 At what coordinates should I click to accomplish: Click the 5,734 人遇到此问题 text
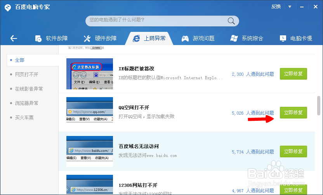pyautogui.click(x=253, y=152)
